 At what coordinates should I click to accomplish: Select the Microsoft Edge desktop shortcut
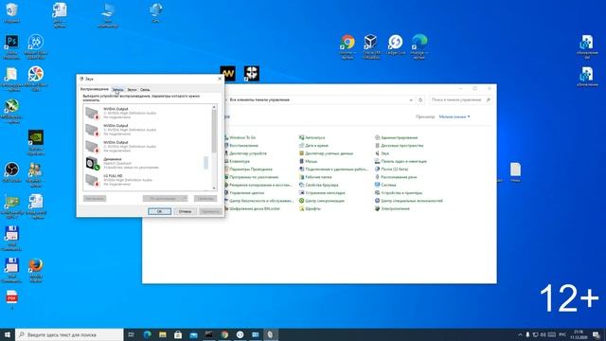(419, 46)
